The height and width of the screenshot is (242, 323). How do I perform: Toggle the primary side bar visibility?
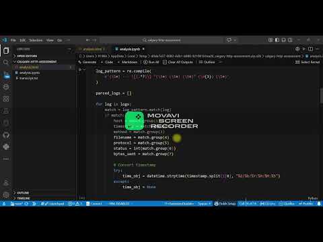click(277, 40)
